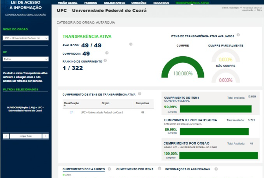Select the Cumprimento por Assunto tab
Image resolution: width=265 pixels, height=178 pixels.
point(84,169)
